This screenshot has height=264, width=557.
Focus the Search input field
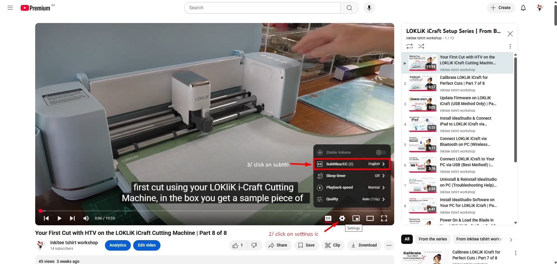[262, 8]
